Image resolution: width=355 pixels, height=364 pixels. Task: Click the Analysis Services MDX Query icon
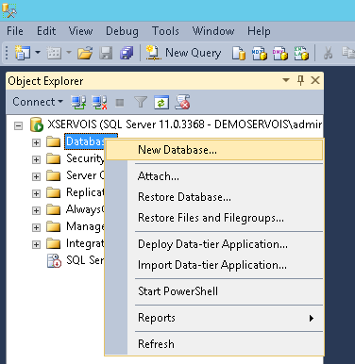coord(260,53)
